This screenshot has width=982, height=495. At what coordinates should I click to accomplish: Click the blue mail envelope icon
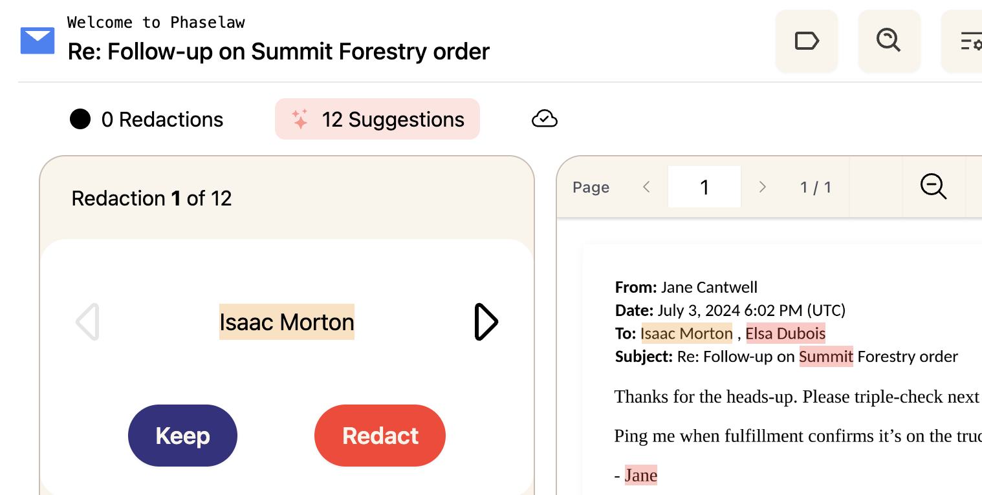pyautogui.click(x=38, y=41)
